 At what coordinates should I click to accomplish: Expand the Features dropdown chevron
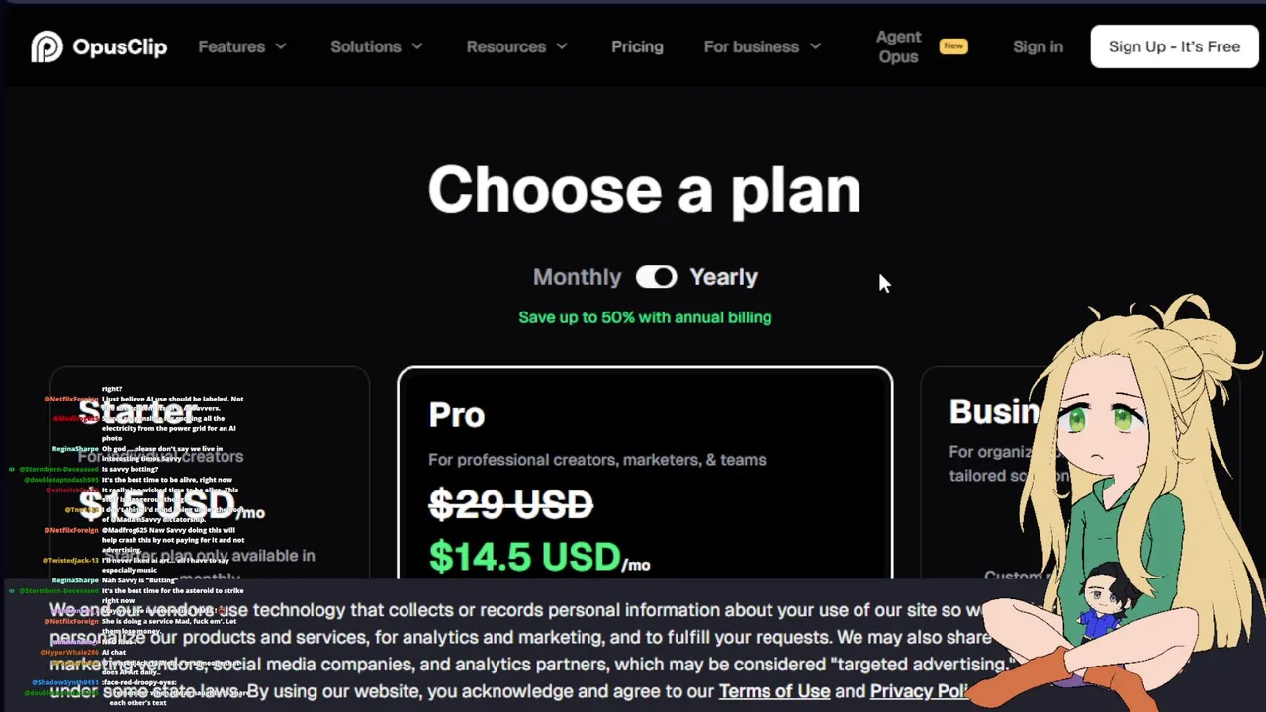click(281, 46)
